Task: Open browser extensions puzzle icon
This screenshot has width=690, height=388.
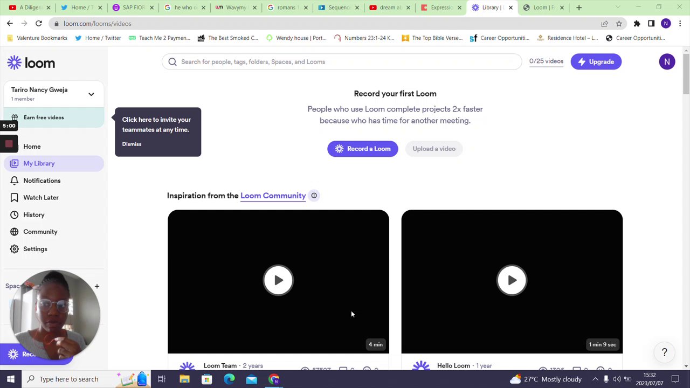Action: click(x=637, y=24)
